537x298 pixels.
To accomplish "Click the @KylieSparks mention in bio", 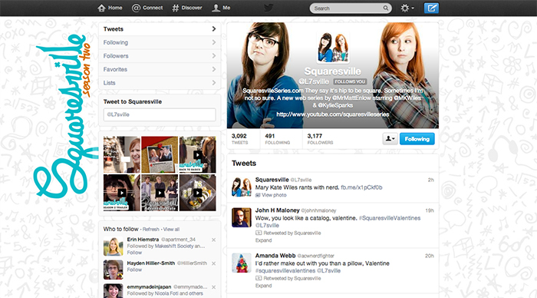I will point(335,105).
